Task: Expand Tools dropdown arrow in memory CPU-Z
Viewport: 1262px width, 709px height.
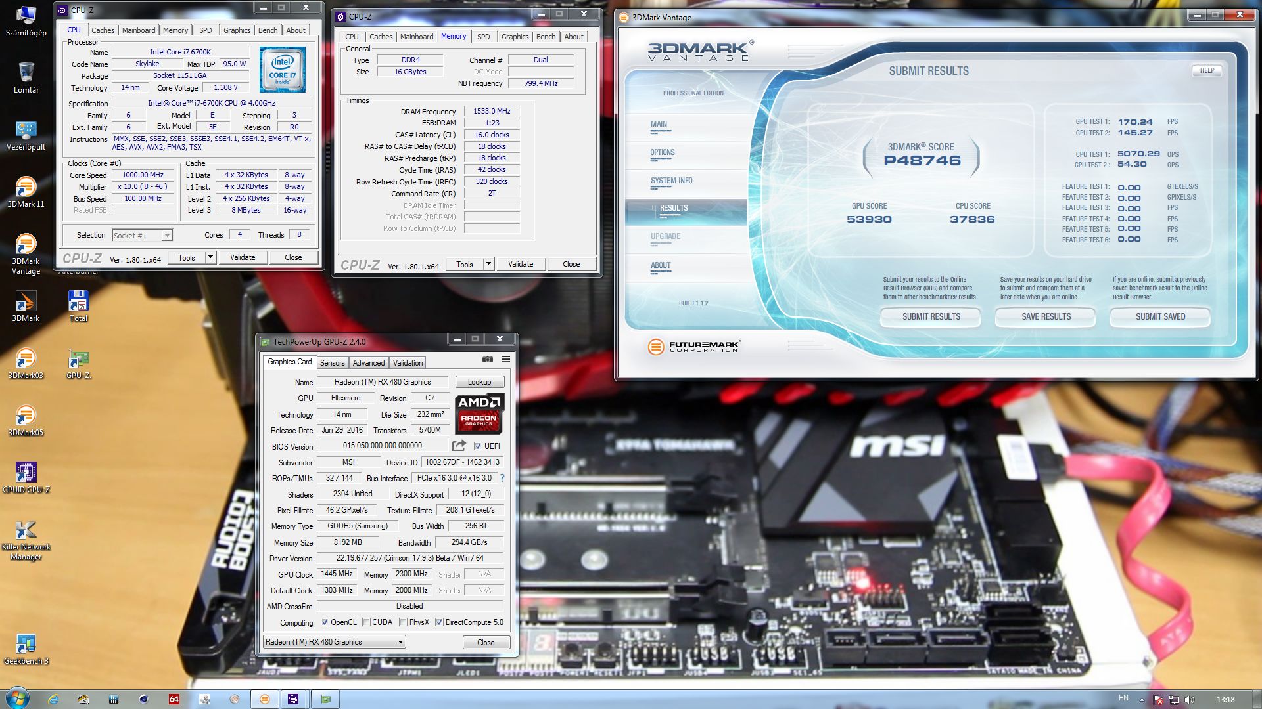Action: (488, 264)
